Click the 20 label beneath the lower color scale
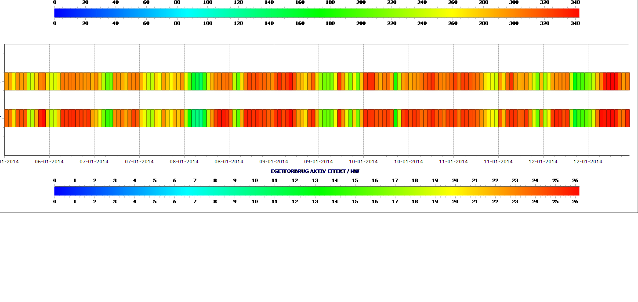 coord(455,201)
